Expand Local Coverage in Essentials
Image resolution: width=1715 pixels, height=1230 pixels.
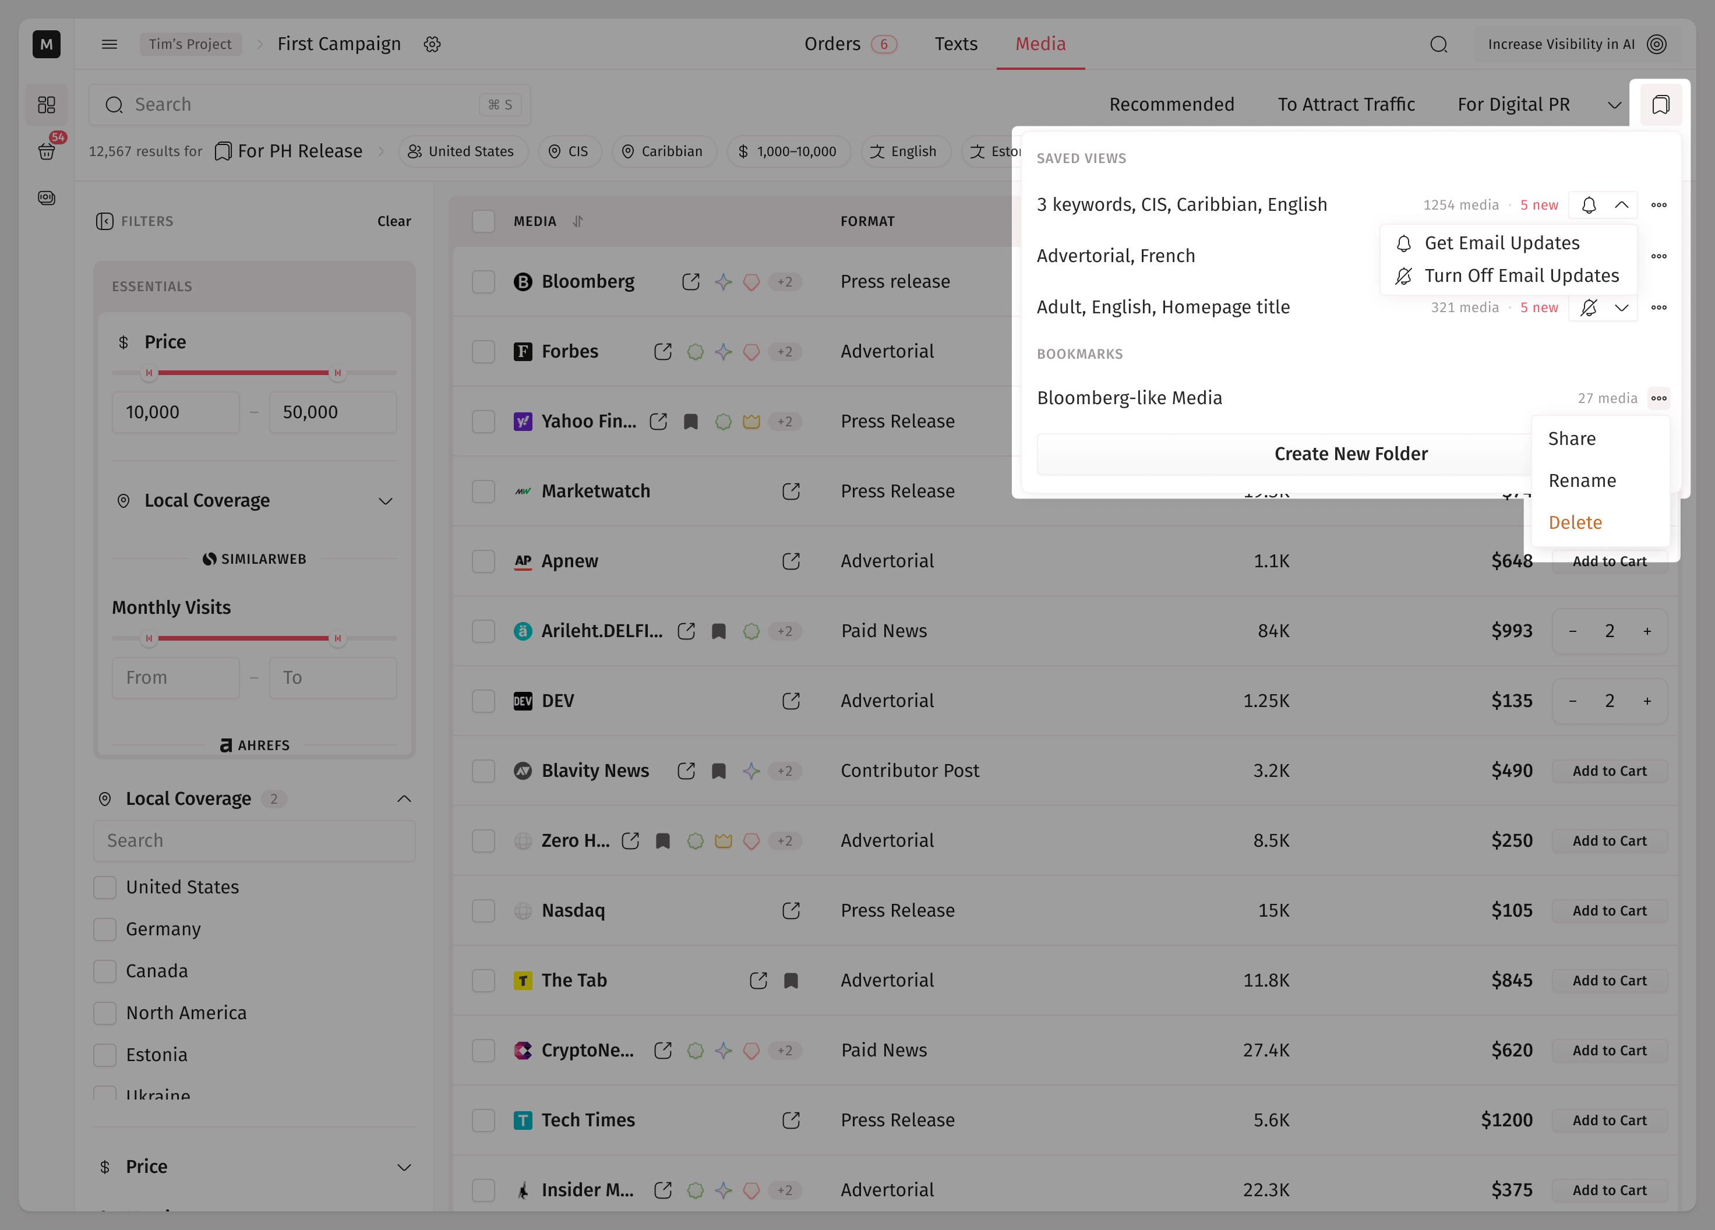(x=386, y=501)
